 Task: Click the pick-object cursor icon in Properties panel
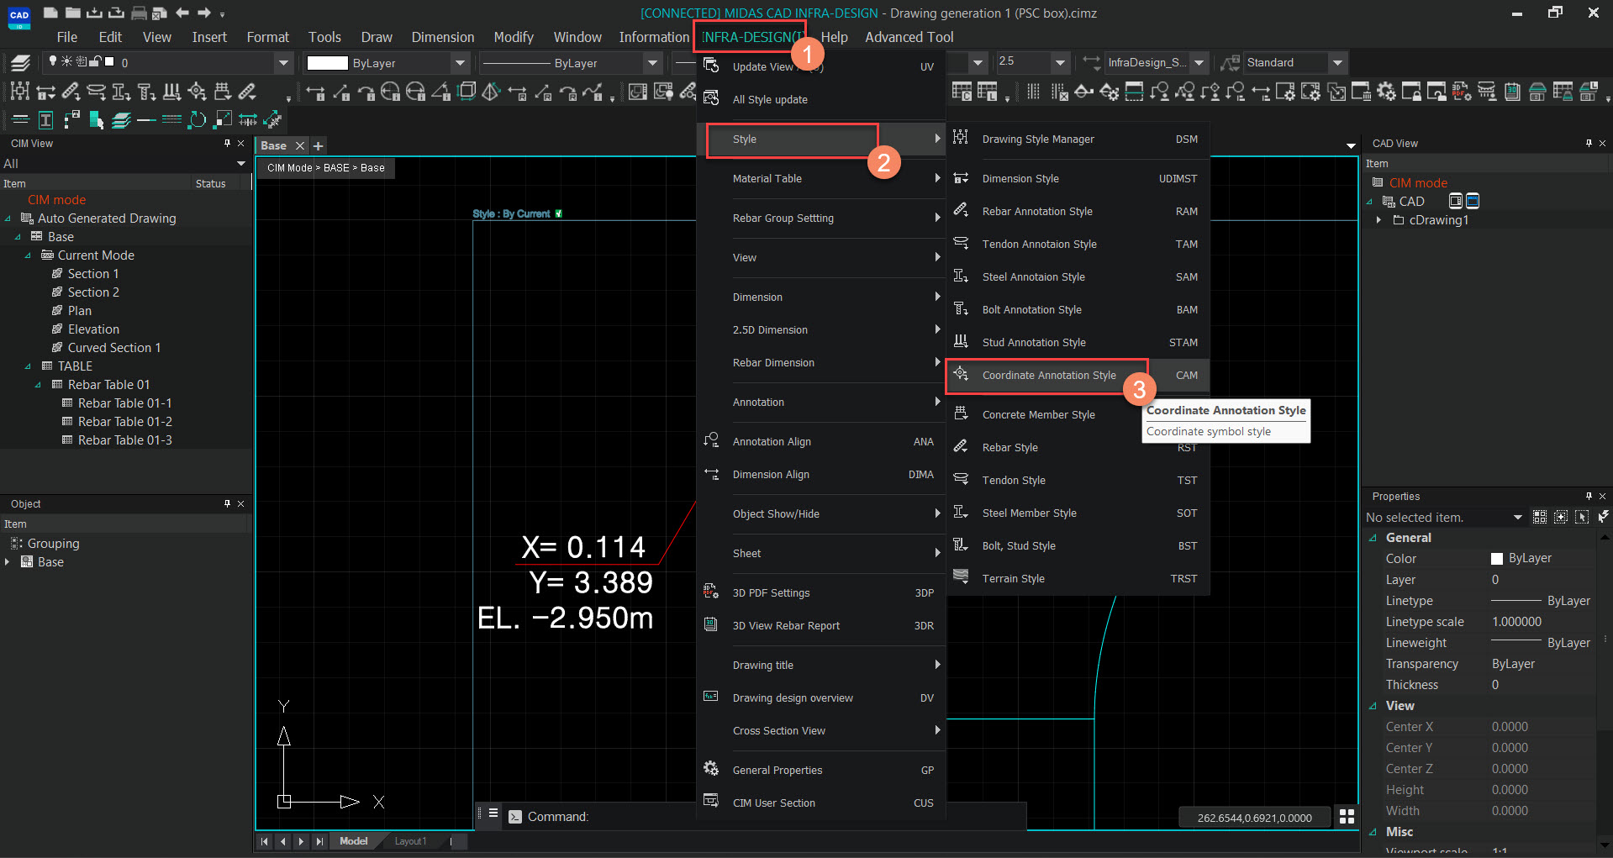tap(1582, 517)
